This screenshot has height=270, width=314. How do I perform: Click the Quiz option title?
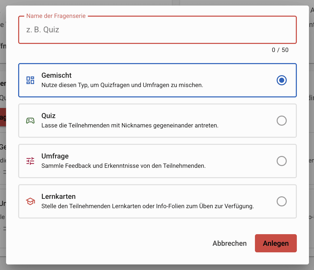[x=48, y=116]
